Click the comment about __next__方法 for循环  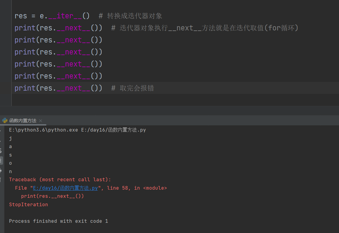(x=205, y=28)
